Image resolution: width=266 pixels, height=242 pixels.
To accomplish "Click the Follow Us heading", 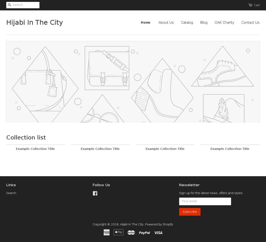I will (x=101, y=185).
